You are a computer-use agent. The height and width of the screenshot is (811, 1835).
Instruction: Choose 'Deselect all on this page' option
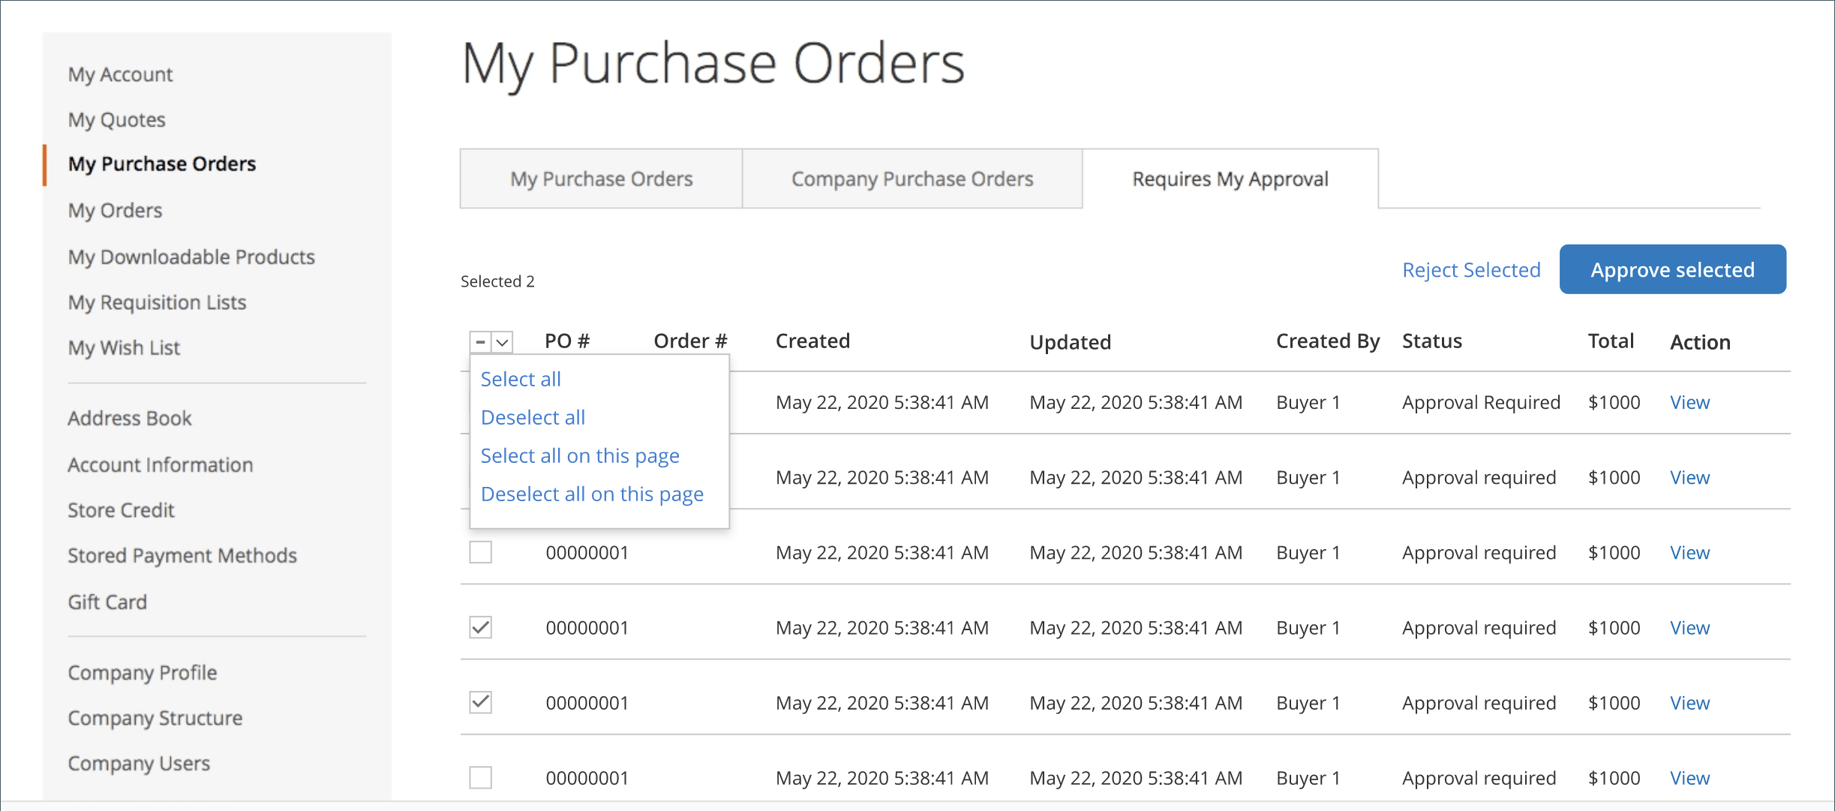coord(592,493)
